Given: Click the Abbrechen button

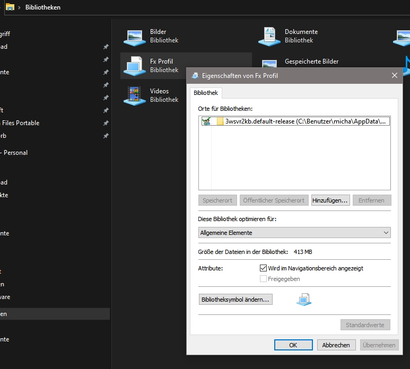Looking at the screenshot, I should tap(336, 345).
